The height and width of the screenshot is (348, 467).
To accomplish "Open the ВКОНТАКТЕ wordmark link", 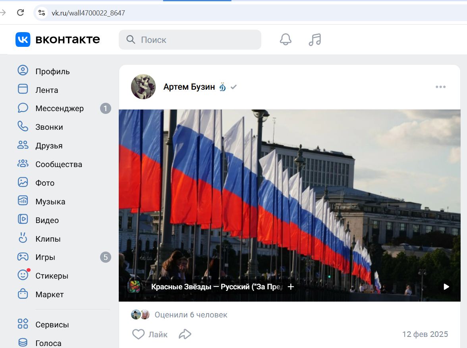I will point(68,39).
